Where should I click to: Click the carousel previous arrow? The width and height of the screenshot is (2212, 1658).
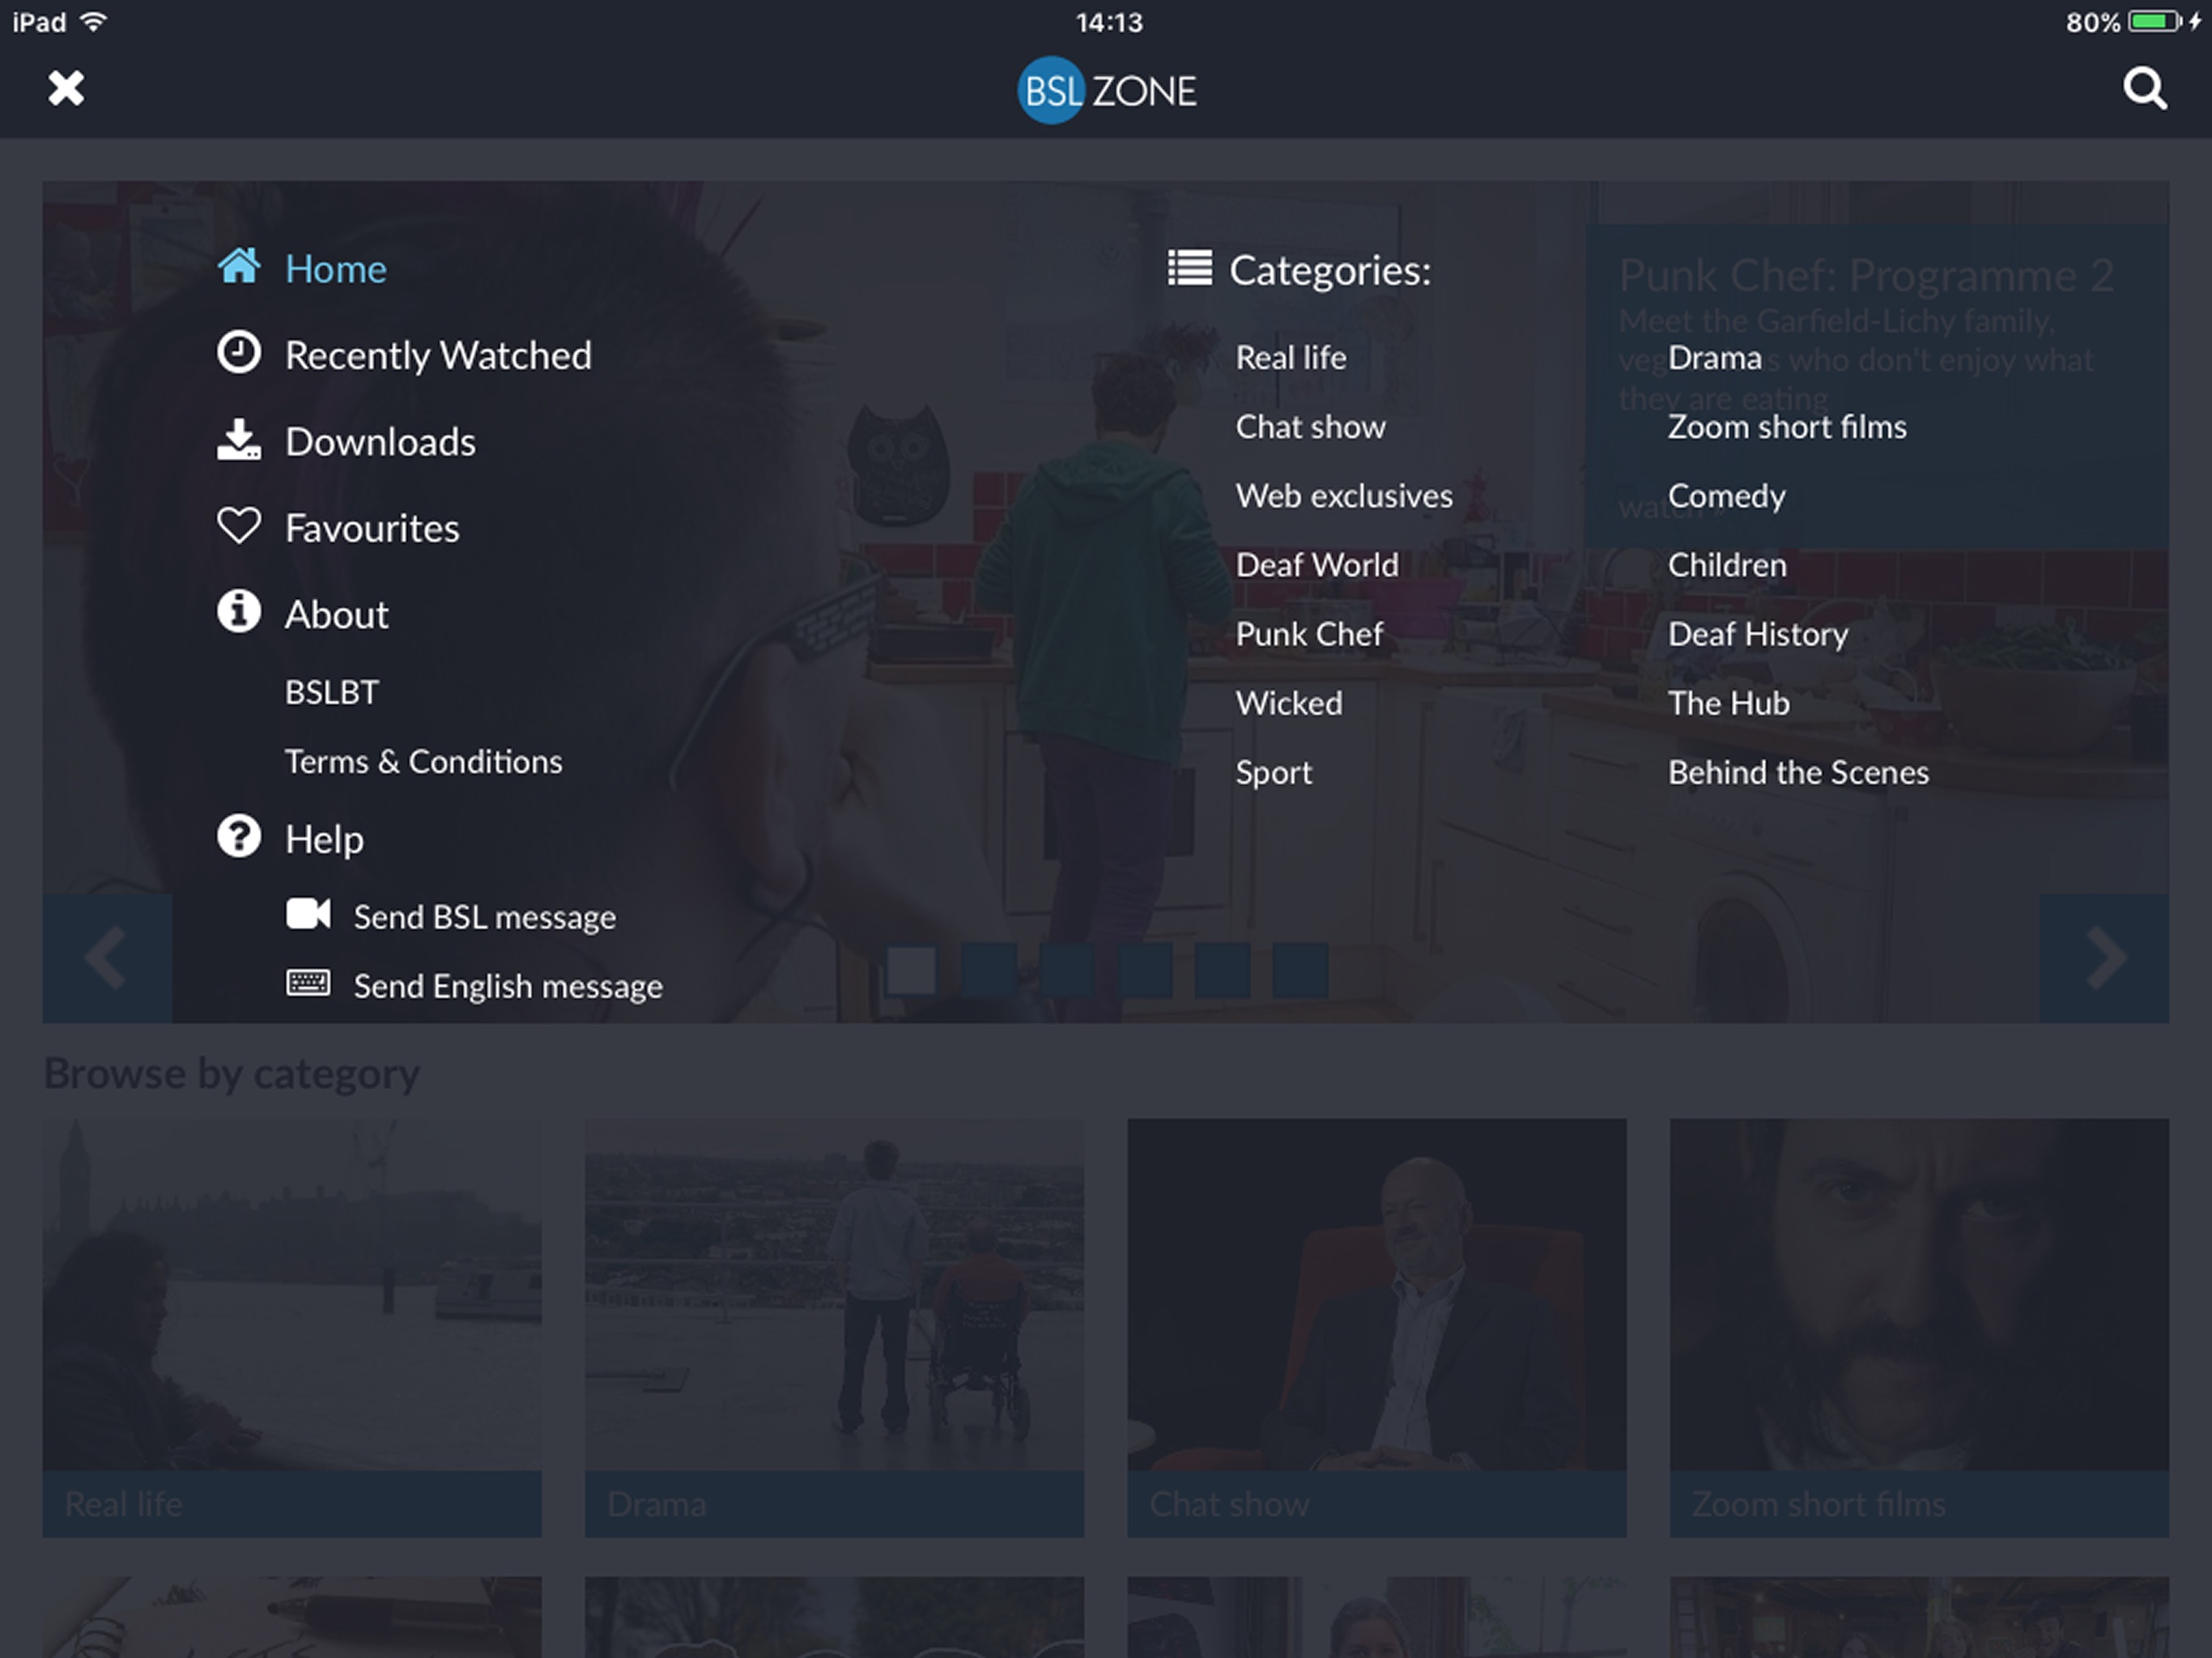coord(107,958)
